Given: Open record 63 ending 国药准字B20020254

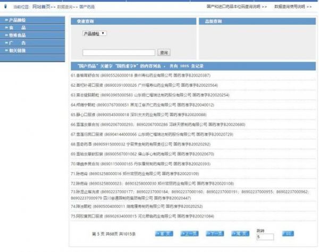Looking at the screenshot, I should pyautogui.click(x=150, y=95).
